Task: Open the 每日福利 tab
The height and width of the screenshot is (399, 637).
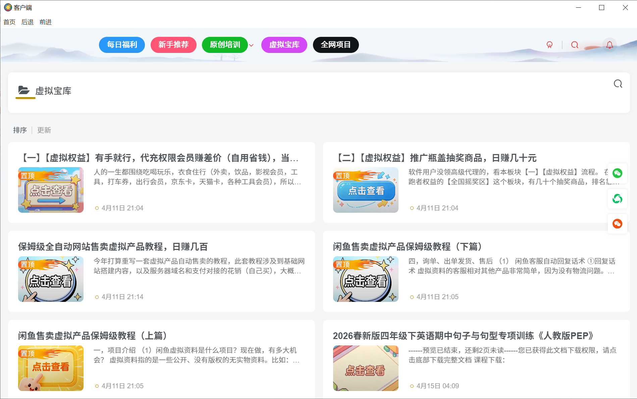Action: [x=122, y=45]
